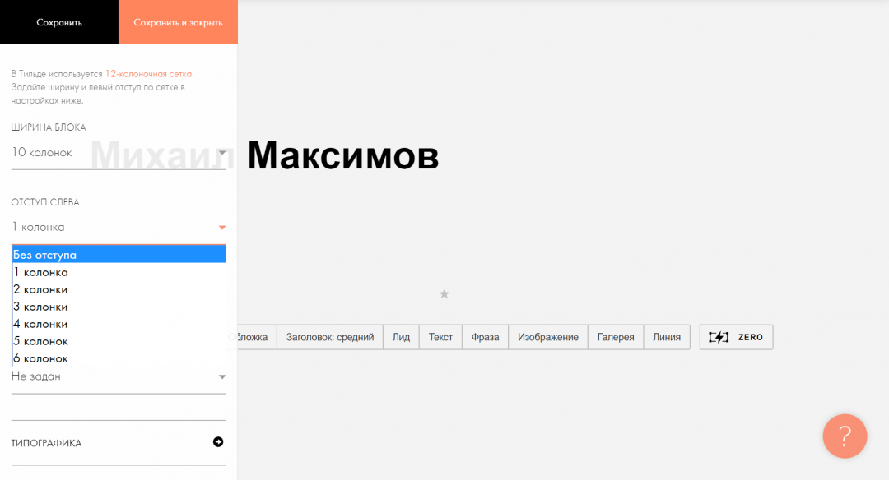Image resolution: width=889 pixels, height=480 pixels.
Task: Open the ZERO block editor button
Action: coord(736,337)
